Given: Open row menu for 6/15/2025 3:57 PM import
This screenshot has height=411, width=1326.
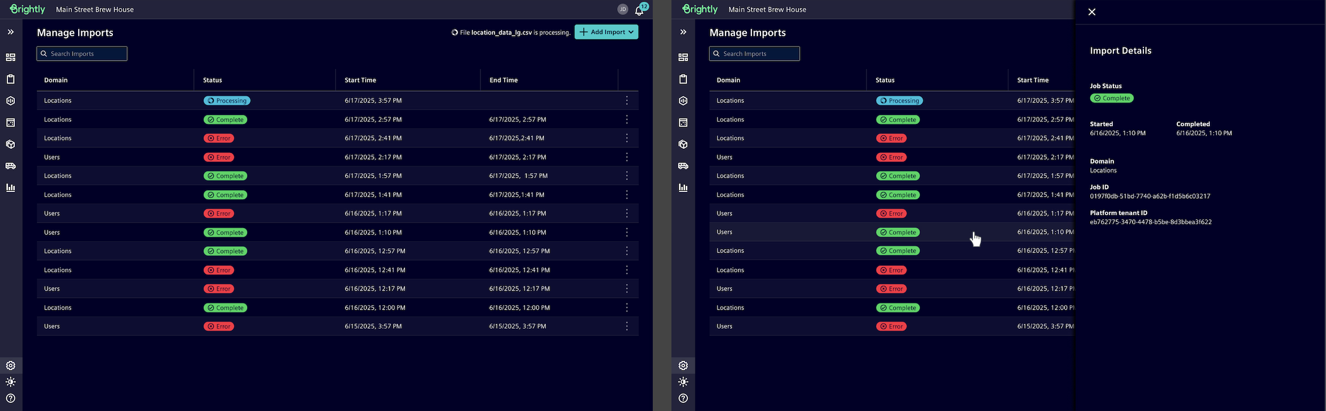Looking at the screenshot, I should click(x=627, y=327).
